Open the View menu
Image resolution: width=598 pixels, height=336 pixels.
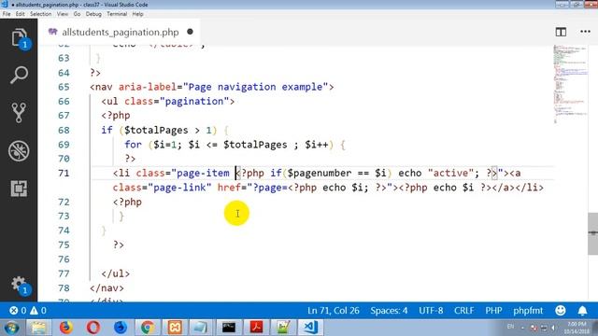pyautogui.click(x=63, y=14)
